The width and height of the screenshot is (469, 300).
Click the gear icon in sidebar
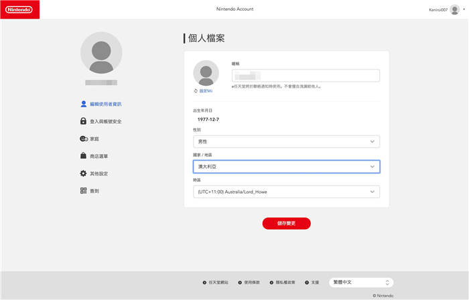(x=84, y=173)
